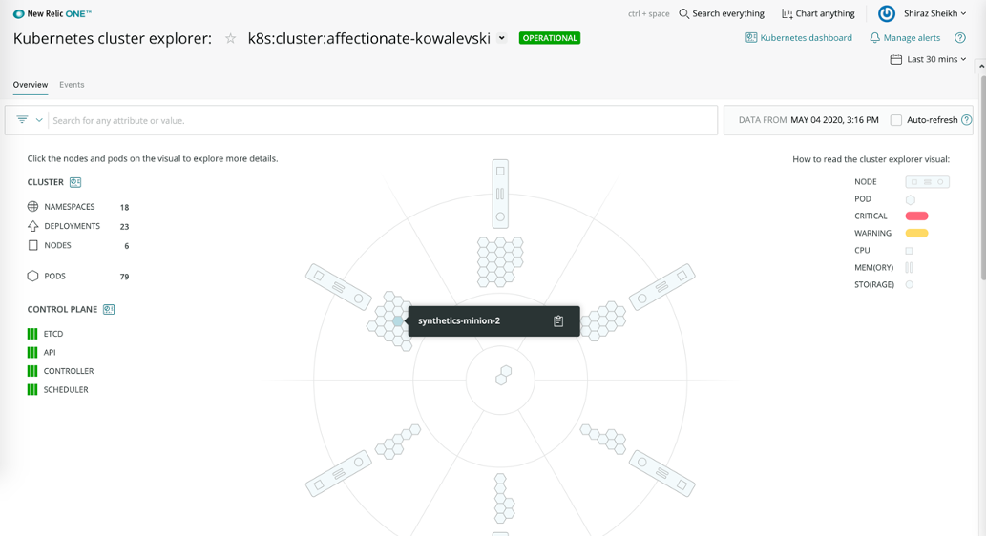The width and height of the screenshot is (986, 536).
Task: Favorite the cluster with the star icon
Action: tap(231, 38)
